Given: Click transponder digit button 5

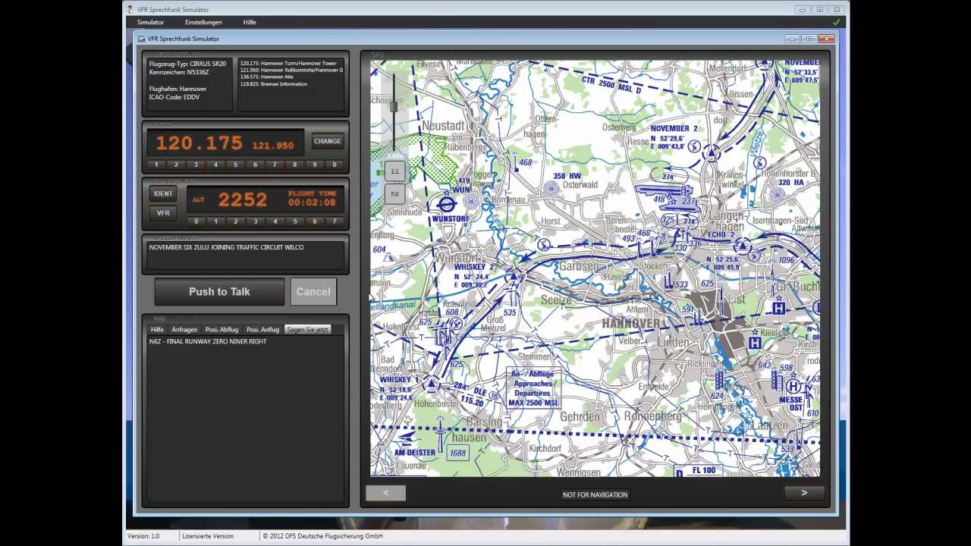Looking at the screenshot, I should point(294,221).
